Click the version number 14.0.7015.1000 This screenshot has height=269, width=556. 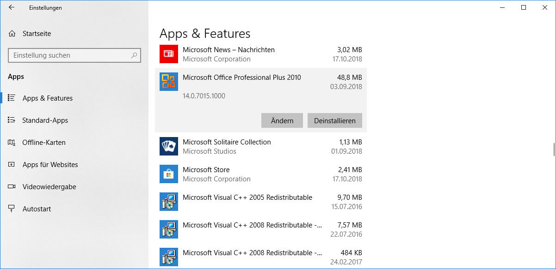204,96
